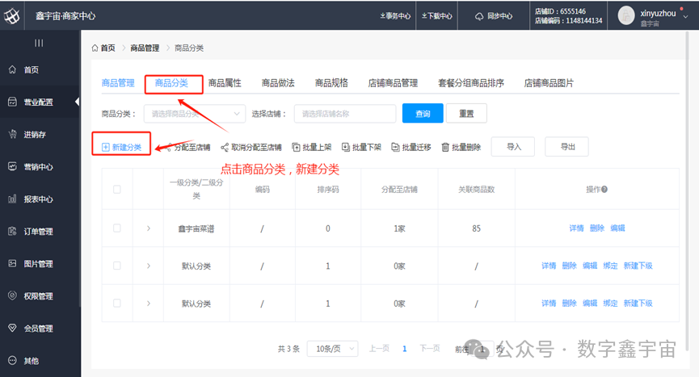The width and height of the screenshot is (699, 377).
Task: Click the blue 查询 button
Action: pyautogui.click(x=423, y=114)
